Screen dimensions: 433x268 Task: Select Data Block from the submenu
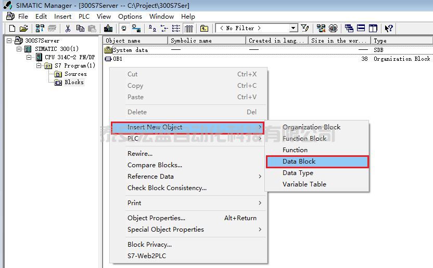299,162
